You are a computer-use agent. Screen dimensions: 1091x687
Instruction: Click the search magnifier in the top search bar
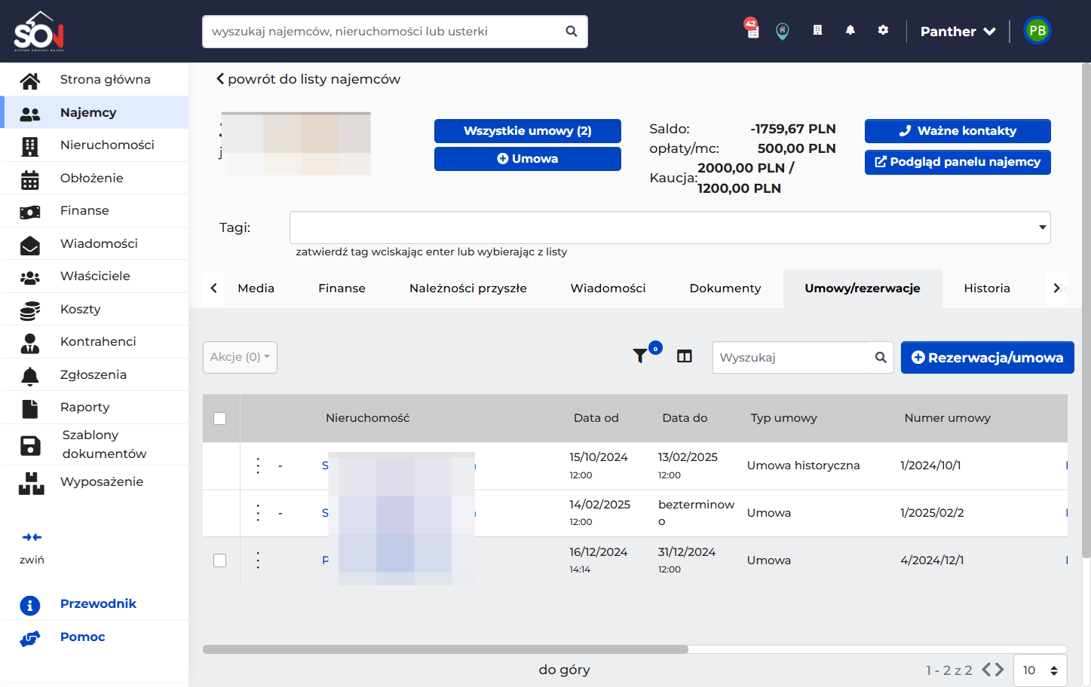[x=572, y=32]
